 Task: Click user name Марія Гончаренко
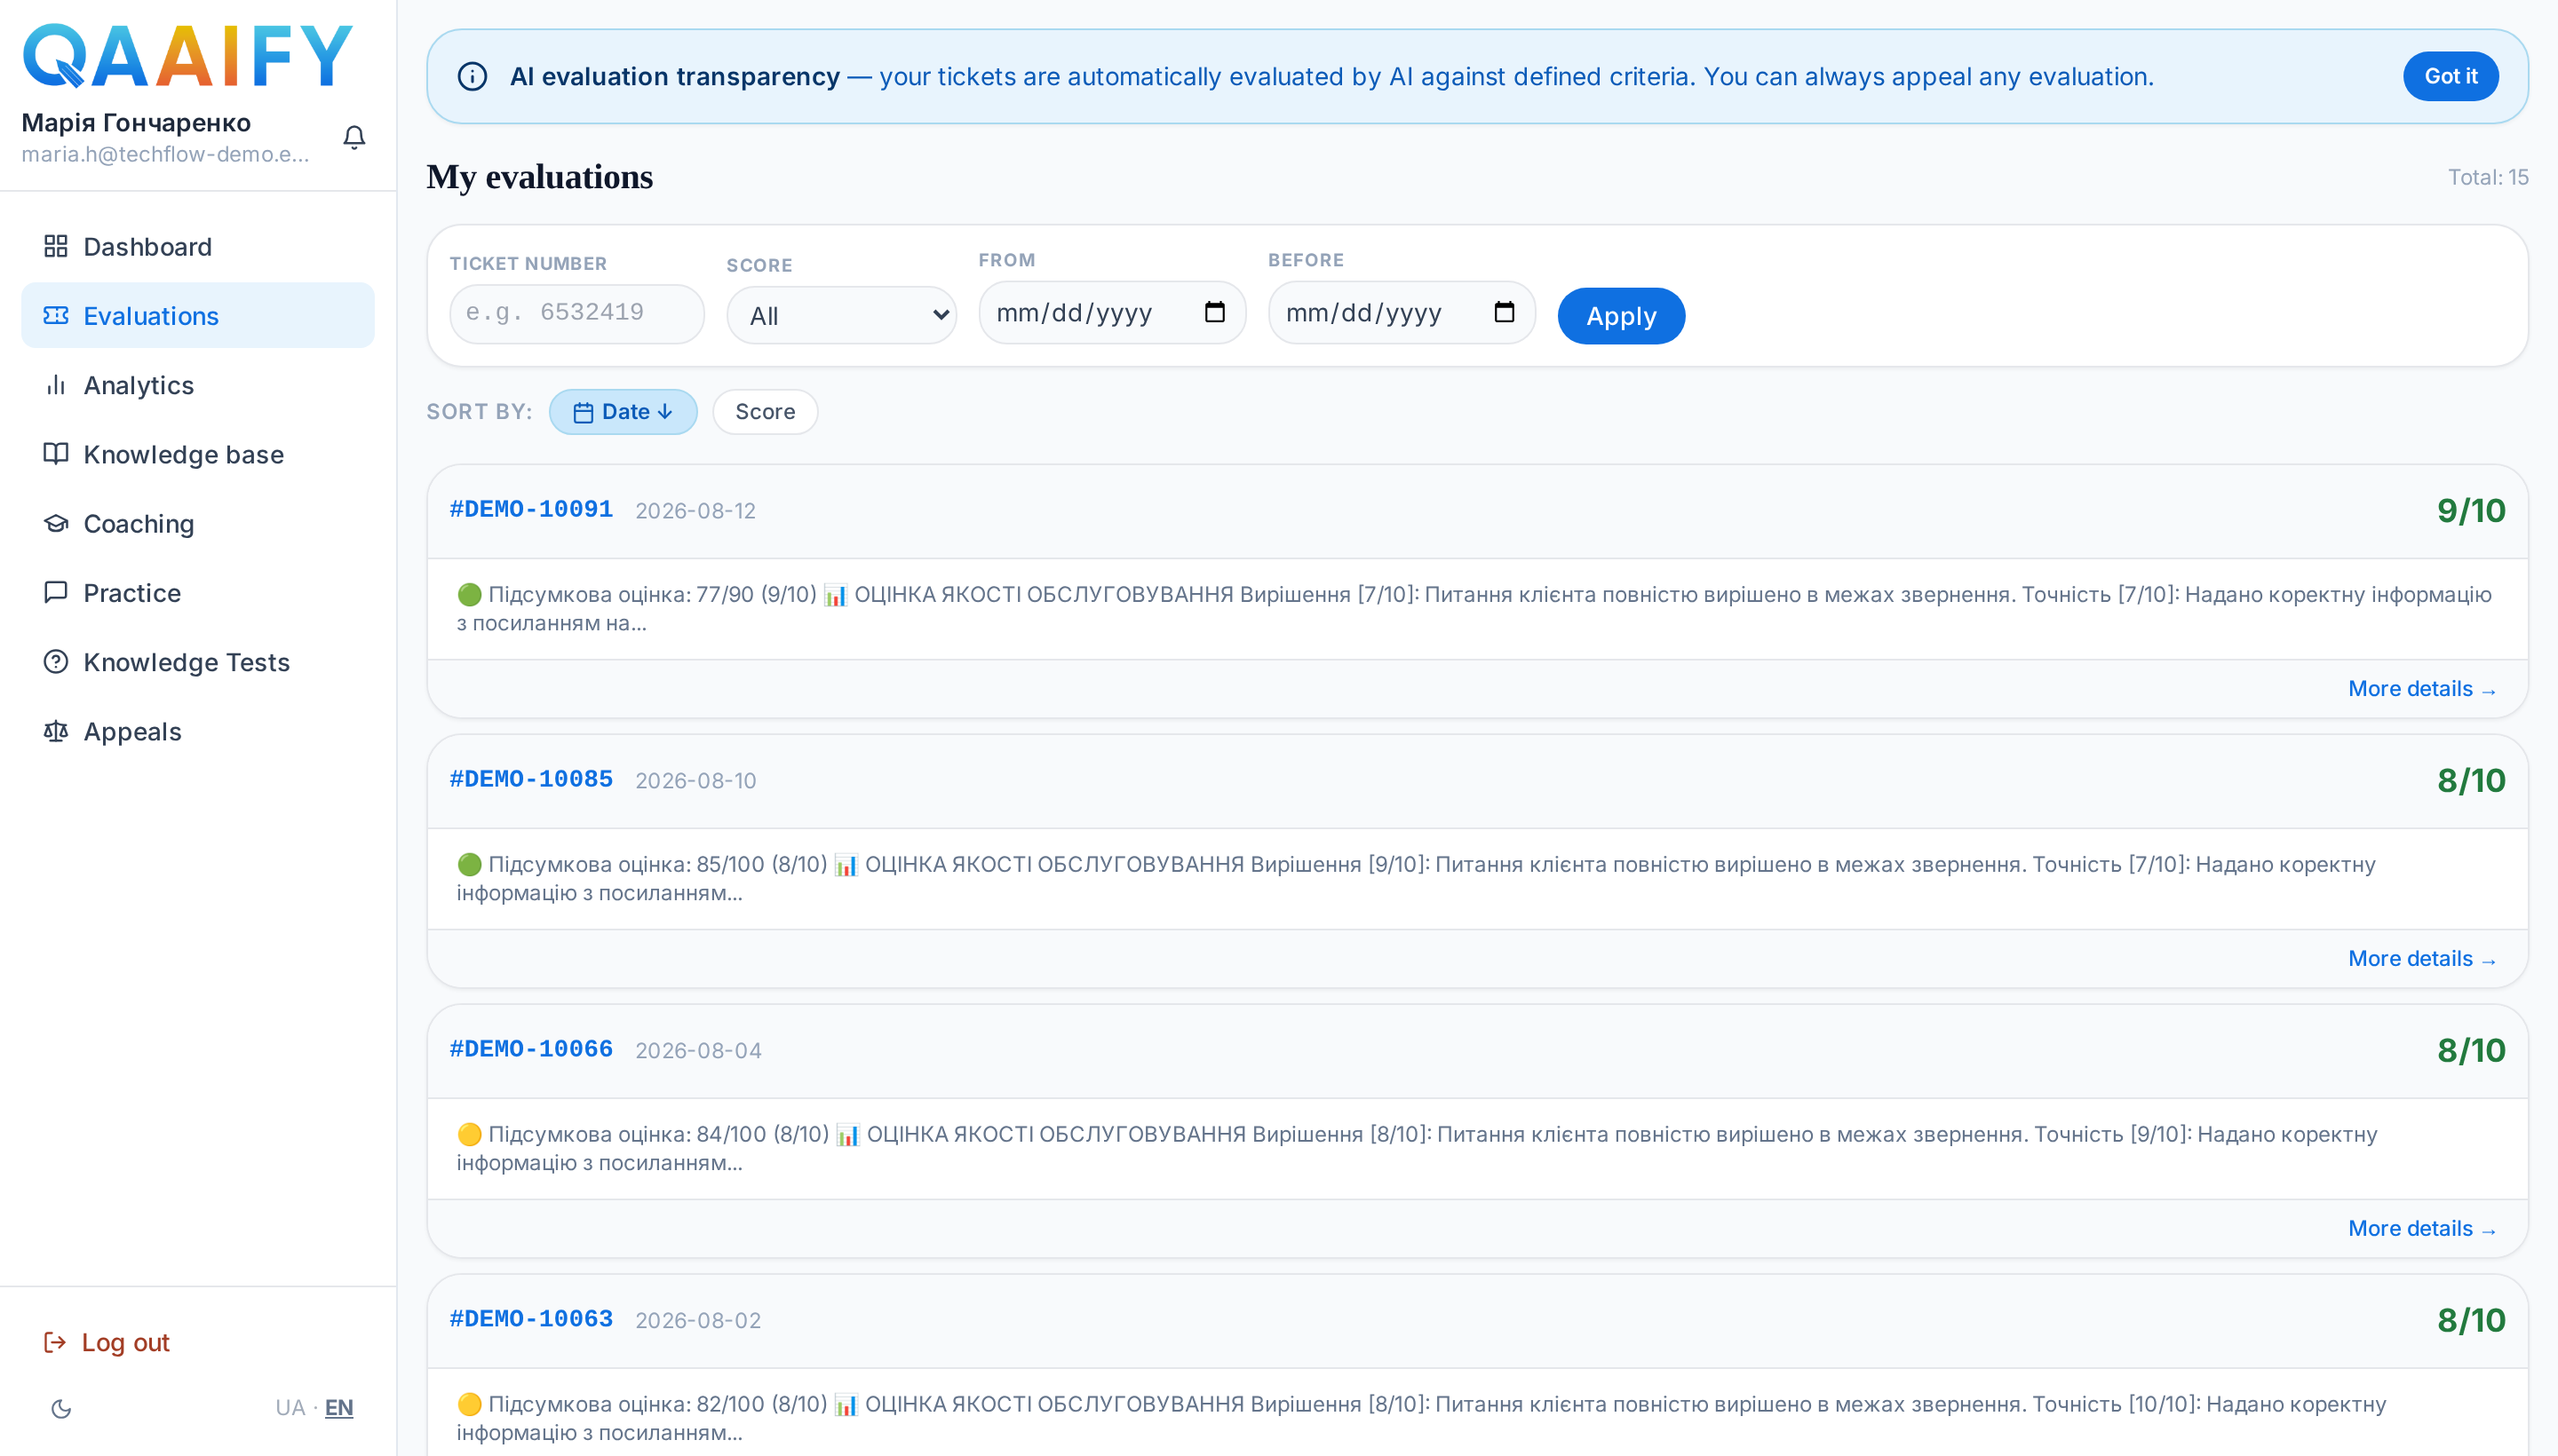[x=136, y=123]
